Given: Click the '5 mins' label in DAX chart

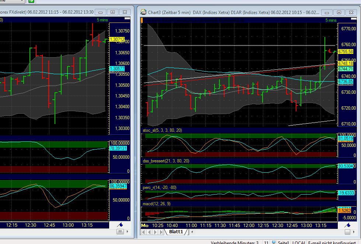Looking at the screenshot, I should tap(331, 20).
